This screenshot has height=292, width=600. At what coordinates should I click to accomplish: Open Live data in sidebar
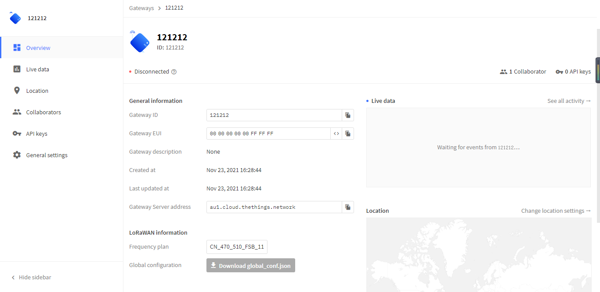37,69
